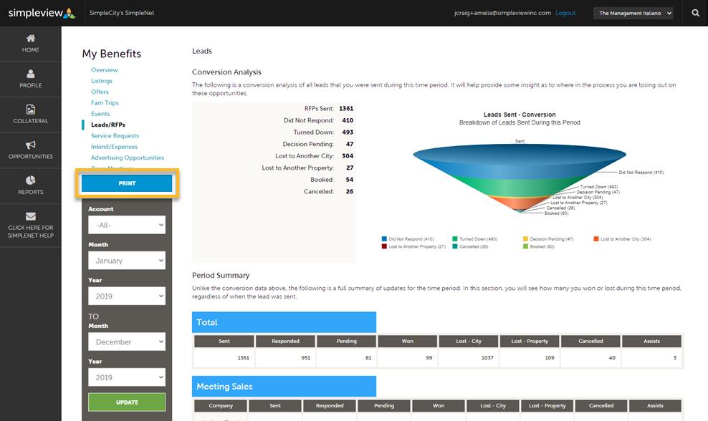Click the 1037 value in Total table

coord(487,358)
